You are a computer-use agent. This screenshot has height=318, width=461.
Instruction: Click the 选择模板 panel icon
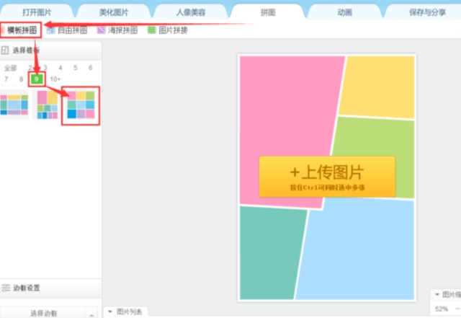click(x=5, y=50)
